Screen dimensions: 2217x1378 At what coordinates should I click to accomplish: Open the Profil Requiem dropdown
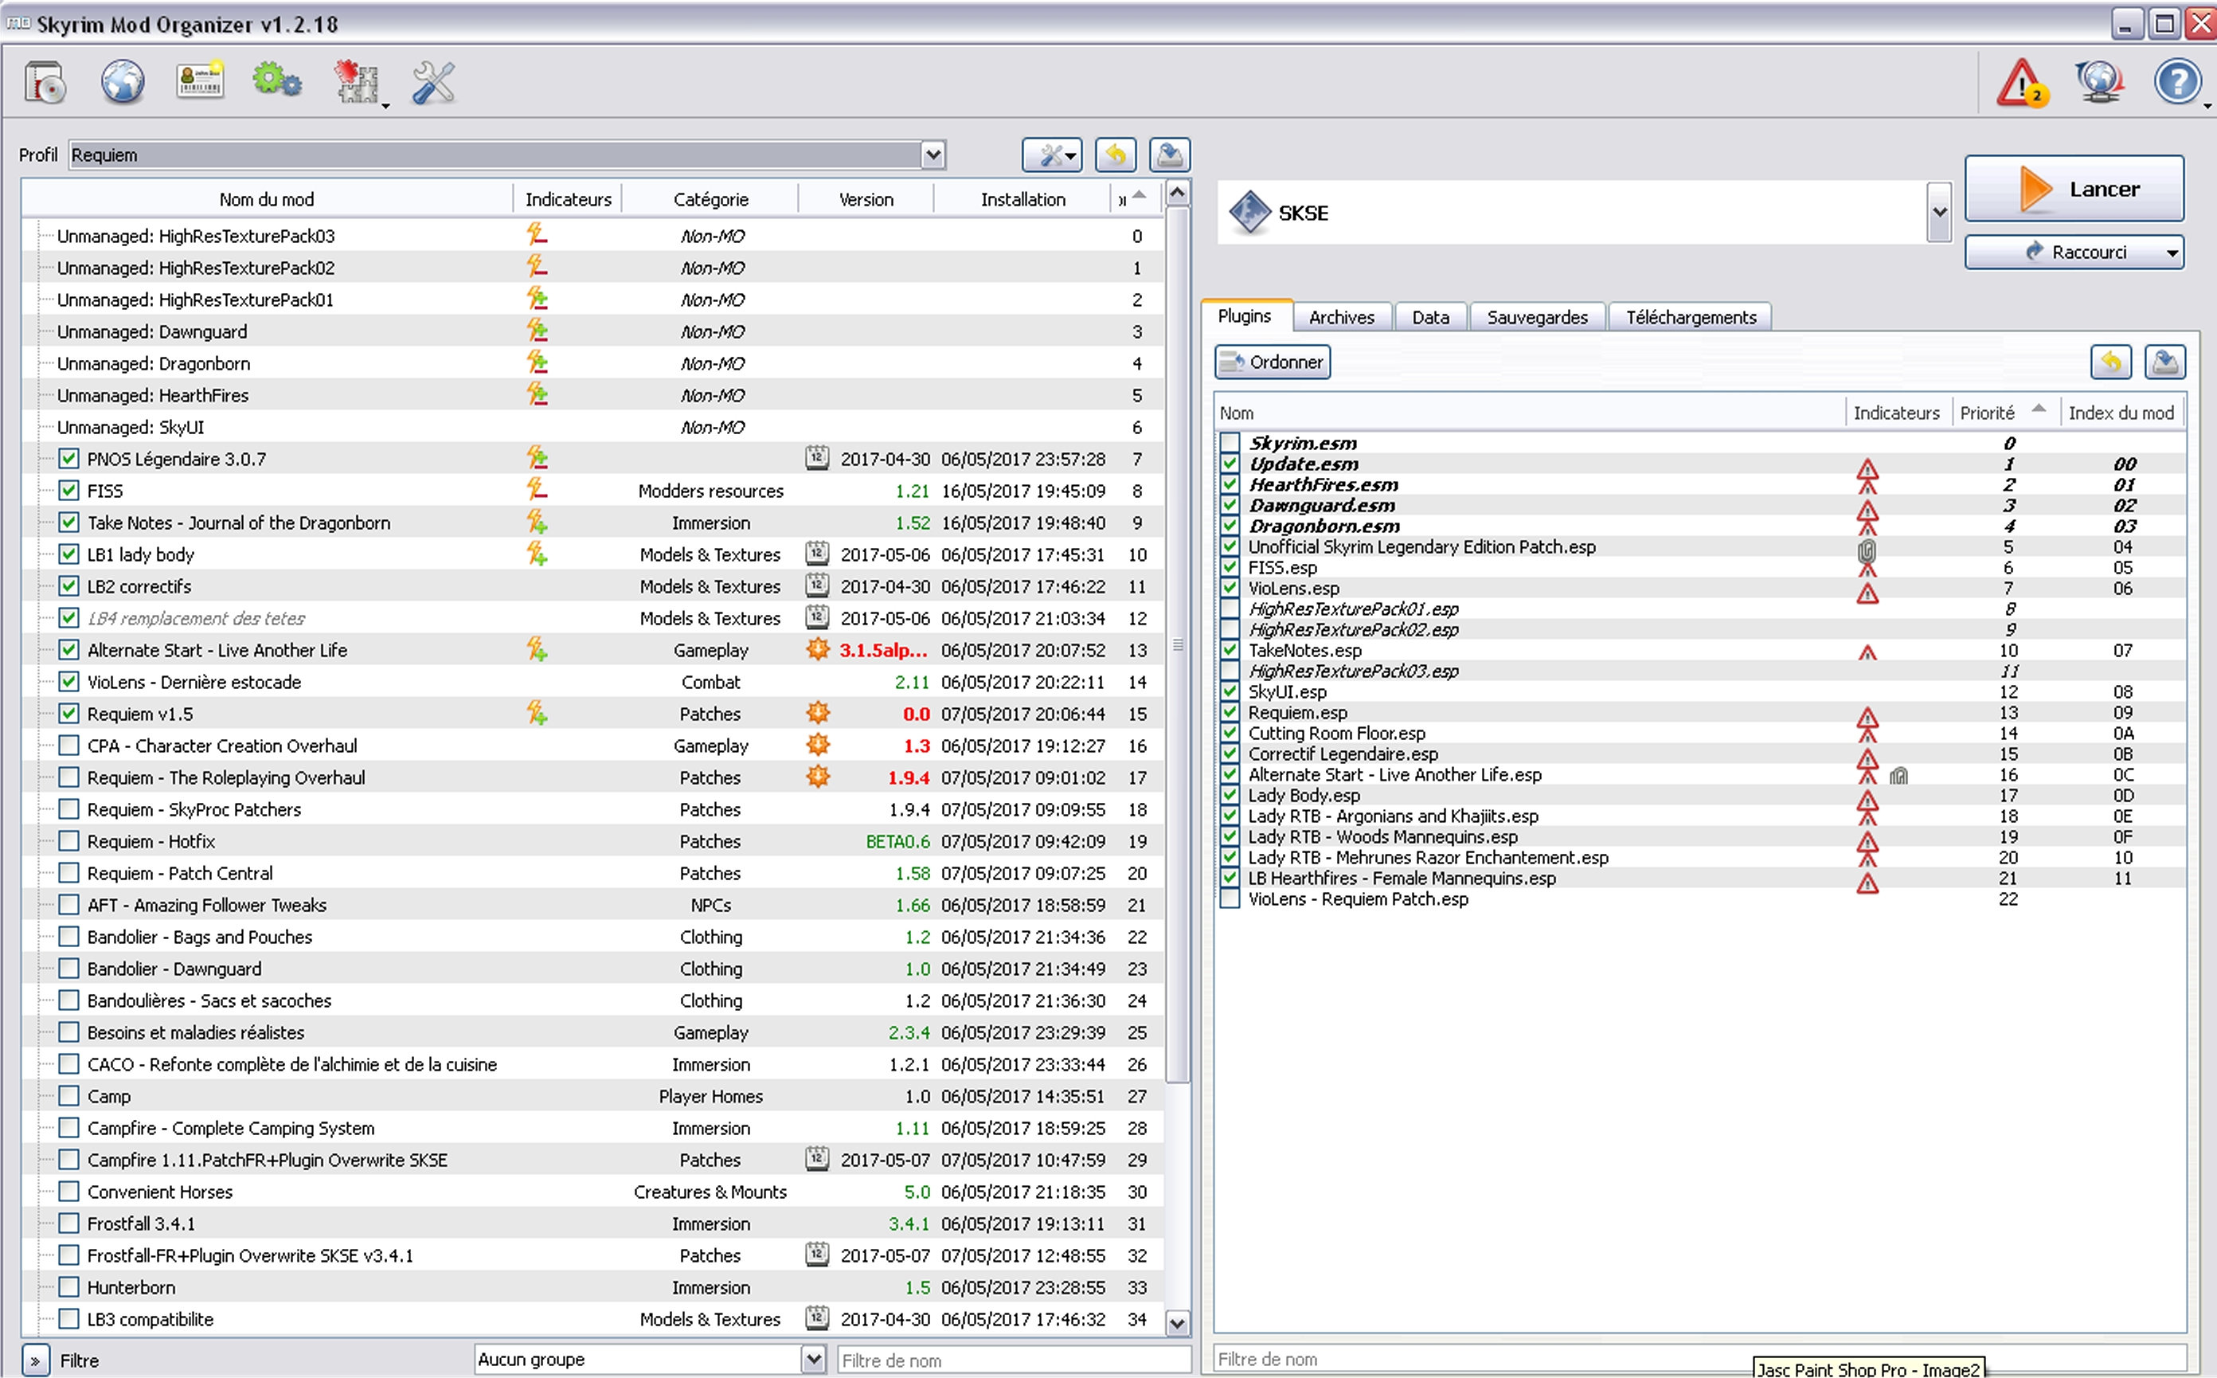[x=933, y=155]
